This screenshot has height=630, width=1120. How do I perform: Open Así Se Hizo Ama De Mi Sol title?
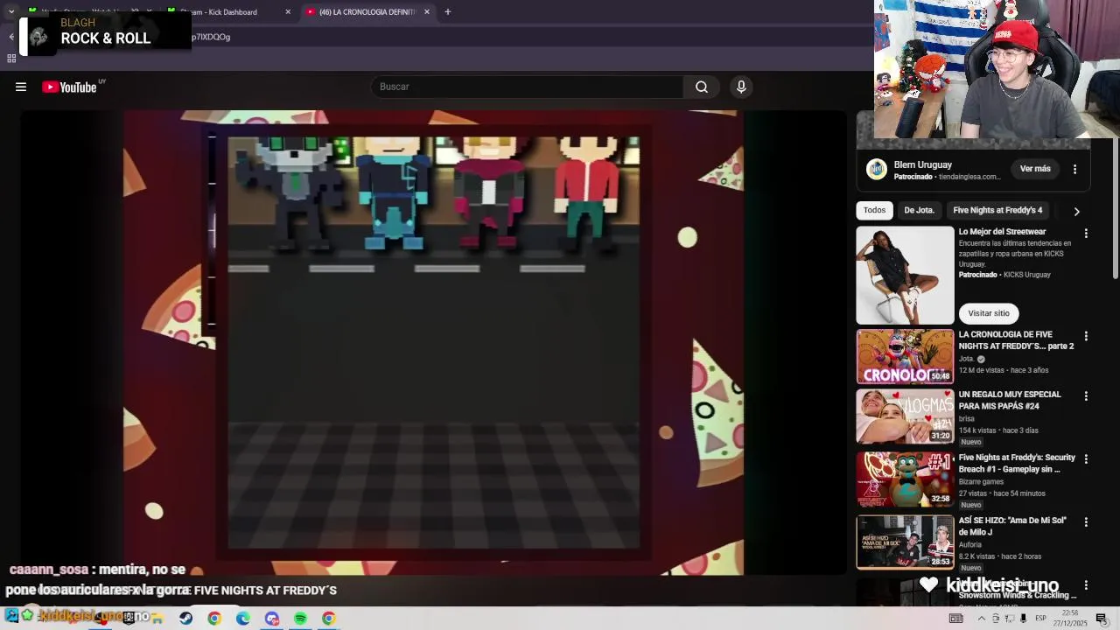pos(1012,526)
